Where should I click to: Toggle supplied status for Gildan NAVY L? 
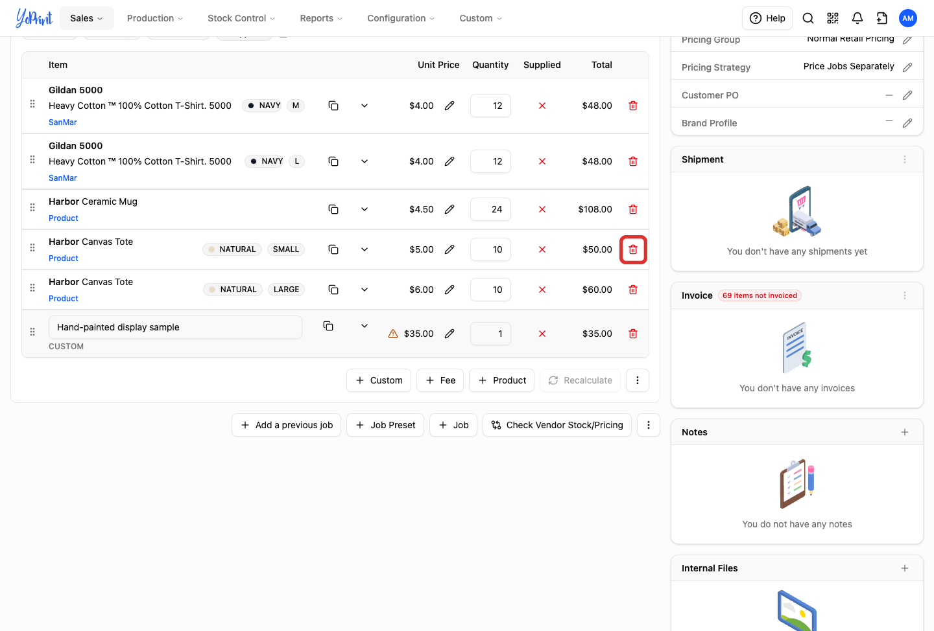point(542,161)
